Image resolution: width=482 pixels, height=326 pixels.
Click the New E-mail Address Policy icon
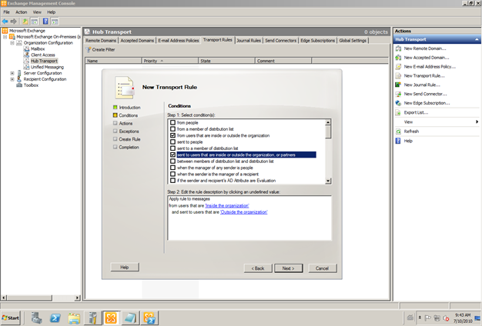tap(398, 67)
